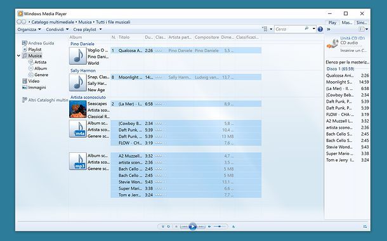
Task: Click the Stop playback button
Action: tap(176, 226)
